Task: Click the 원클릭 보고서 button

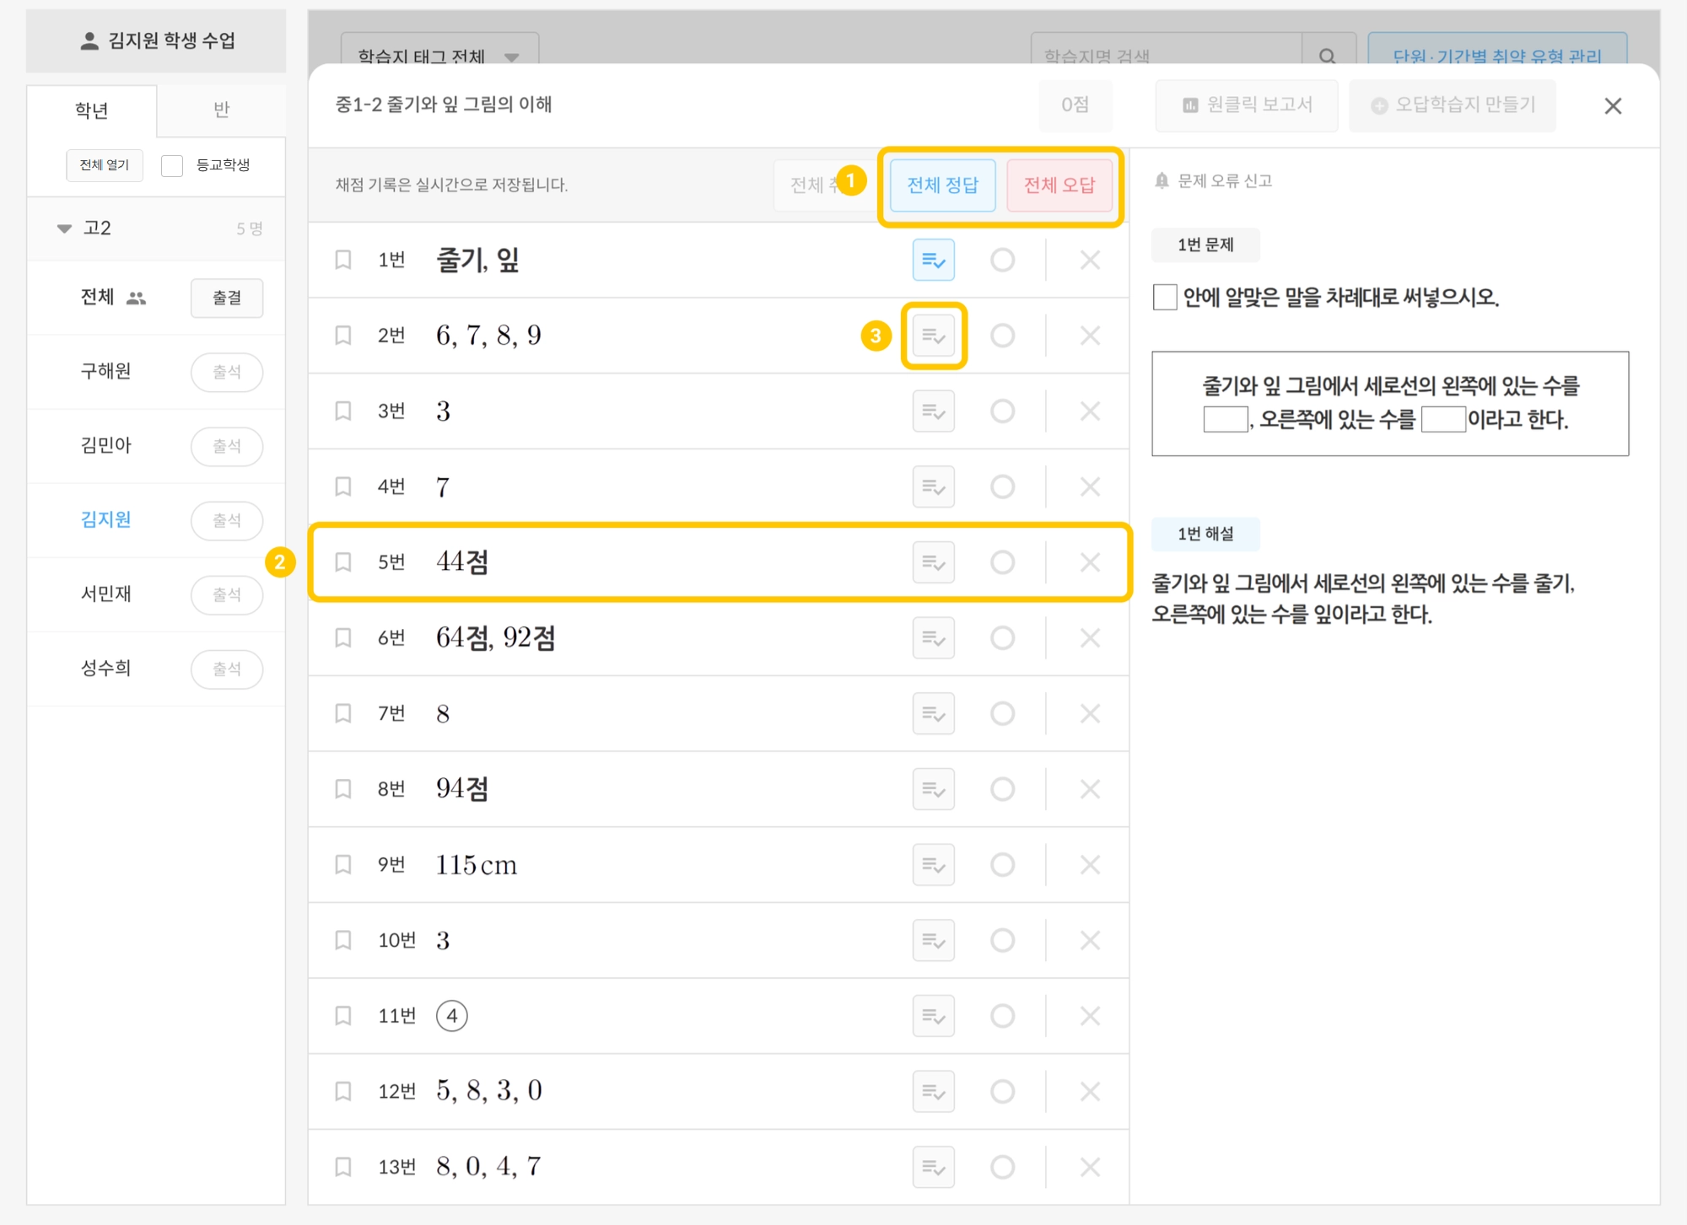Action: pyautogui.click(x=1247, y=105)
